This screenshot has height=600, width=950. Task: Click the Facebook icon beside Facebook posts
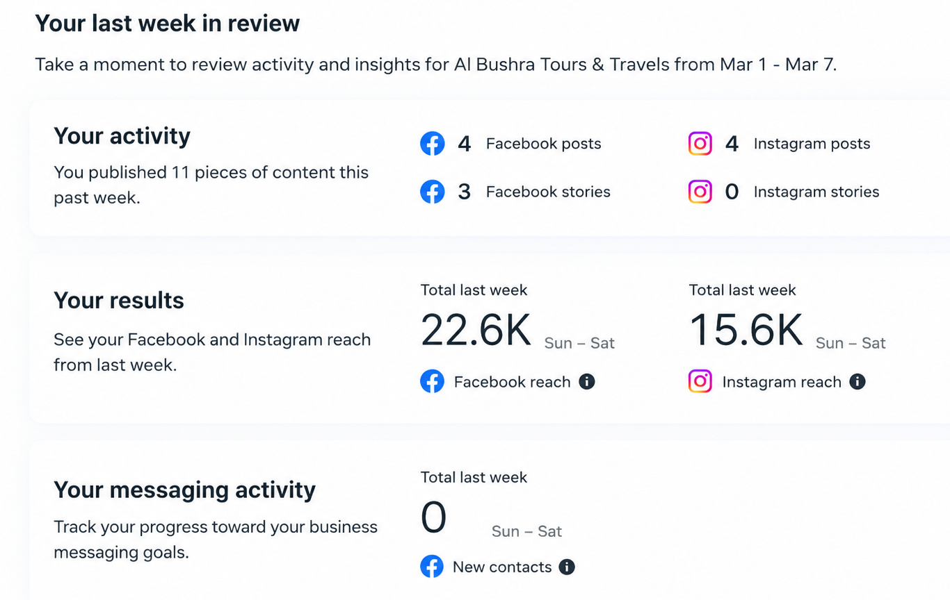pos(432,144)
